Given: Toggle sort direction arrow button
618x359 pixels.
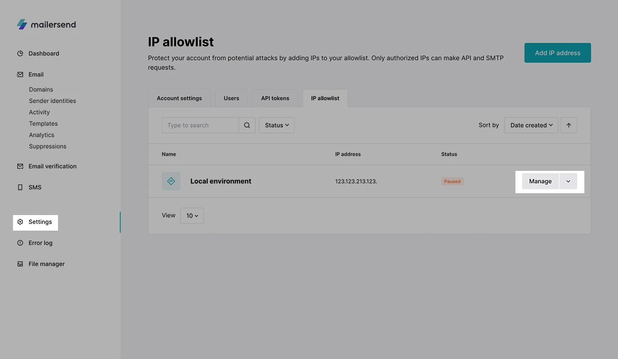Looking at the screenshot, I should pos(568,125).
